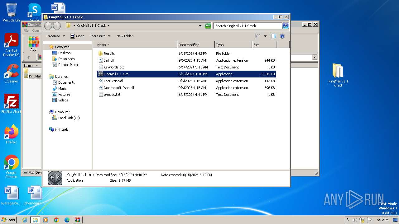
Task: Open Microsoft Edge from the taskbar
Action: pos(67,220)
